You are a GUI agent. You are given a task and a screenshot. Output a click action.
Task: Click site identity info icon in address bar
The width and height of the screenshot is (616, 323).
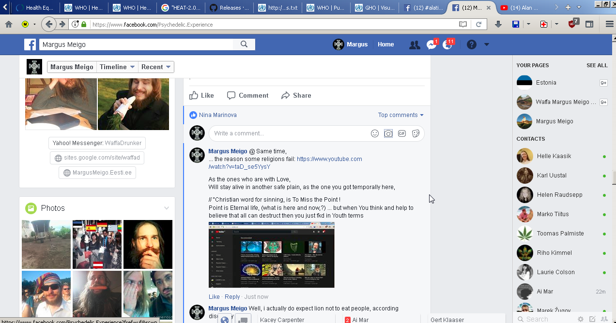point(75,24)
